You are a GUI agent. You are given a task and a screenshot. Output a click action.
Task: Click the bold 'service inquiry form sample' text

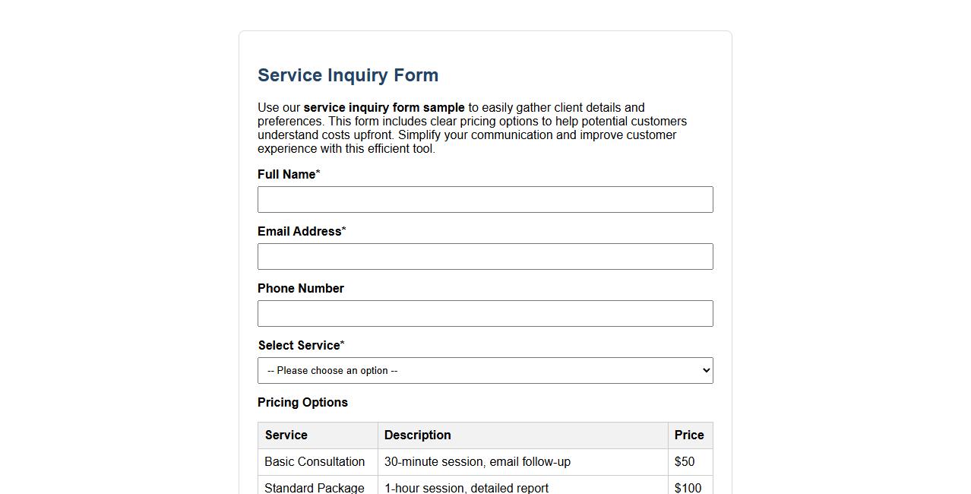pos(384,107)
